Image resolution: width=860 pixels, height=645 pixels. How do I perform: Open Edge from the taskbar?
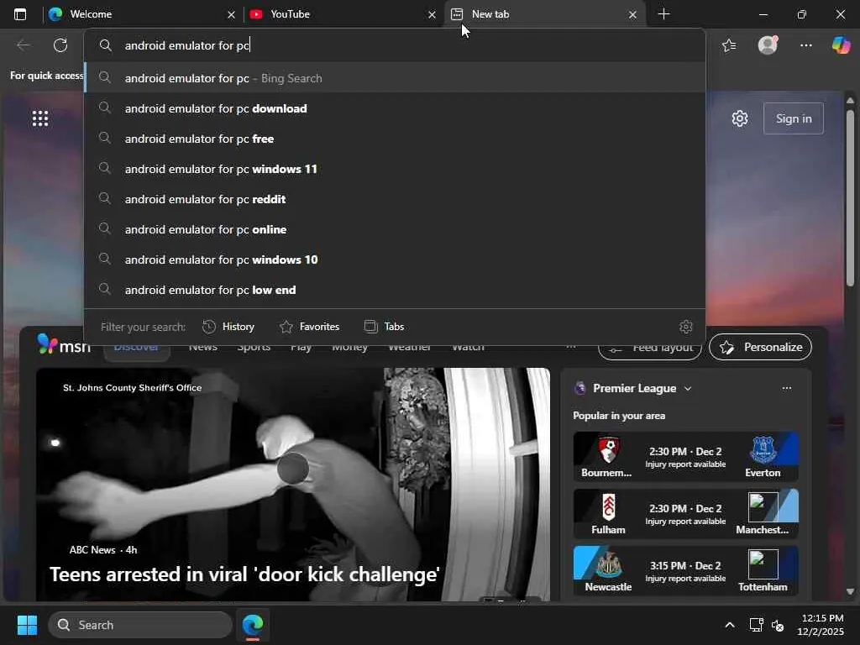click(x=253, y=625)
